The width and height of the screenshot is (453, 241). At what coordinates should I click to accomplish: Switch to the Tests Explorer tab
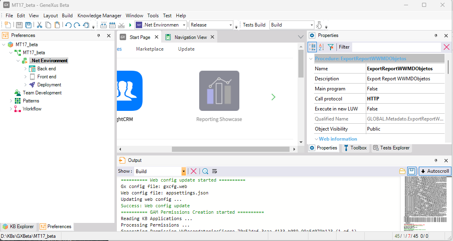[x=392, y=148]
